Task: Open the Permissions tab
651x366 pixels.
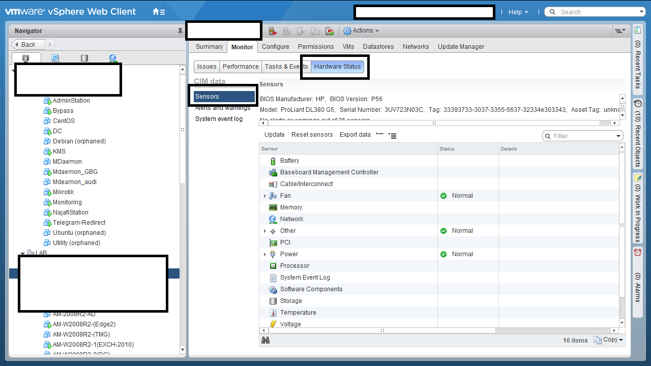Action: pos(316,47)
